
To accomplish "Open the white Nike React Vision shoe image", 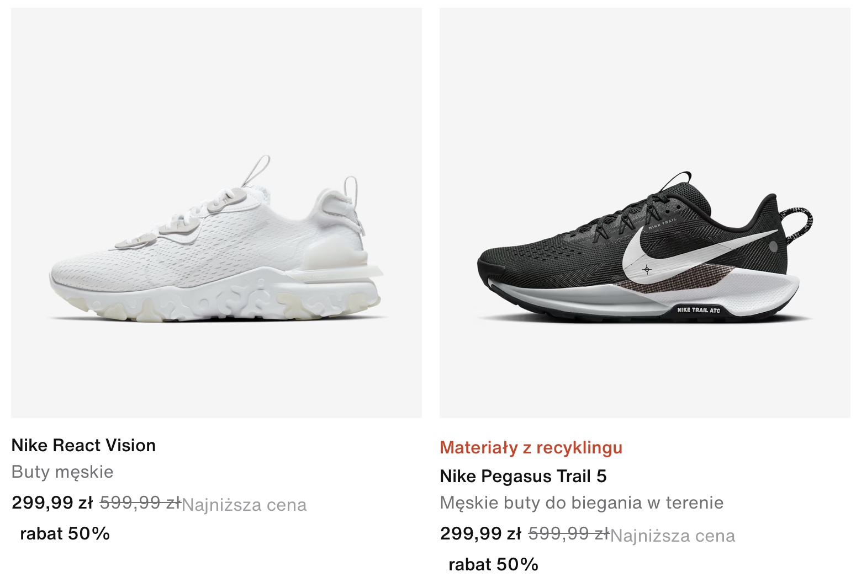I will tap(216, 212).
